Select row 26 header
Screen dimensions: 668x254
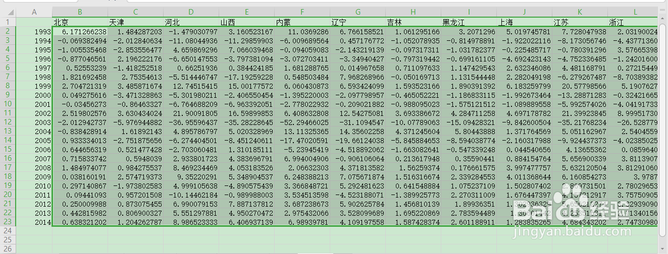(x=8, y=249)
